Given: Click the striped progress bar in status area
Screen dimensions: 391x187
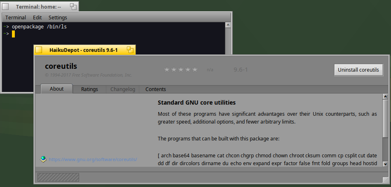Looking at the screenshot, I should tap(58, 177).
